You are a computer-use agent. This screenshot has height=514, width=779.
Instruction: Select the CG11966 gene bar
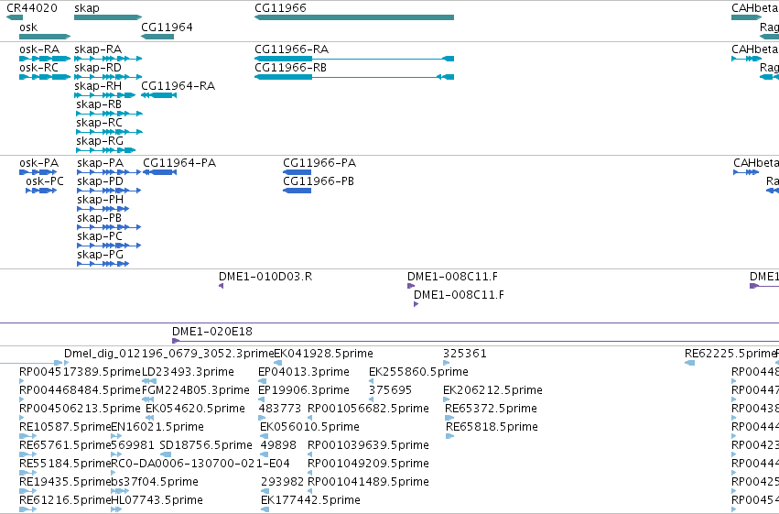click(354, 17)
